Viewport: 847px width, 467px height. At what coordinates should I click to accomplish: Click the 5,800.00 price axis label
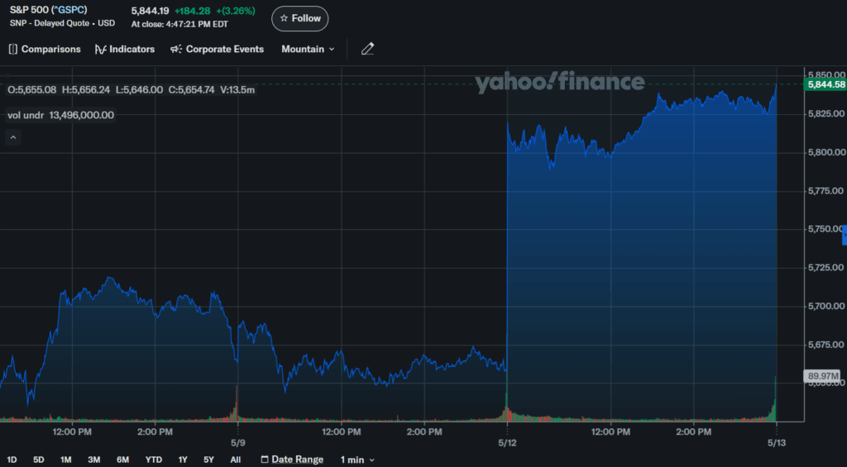[x=825, y=152]
